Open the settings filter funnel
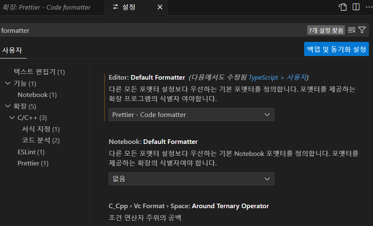Screen dimensions: 373x226 tap(362, 30)
